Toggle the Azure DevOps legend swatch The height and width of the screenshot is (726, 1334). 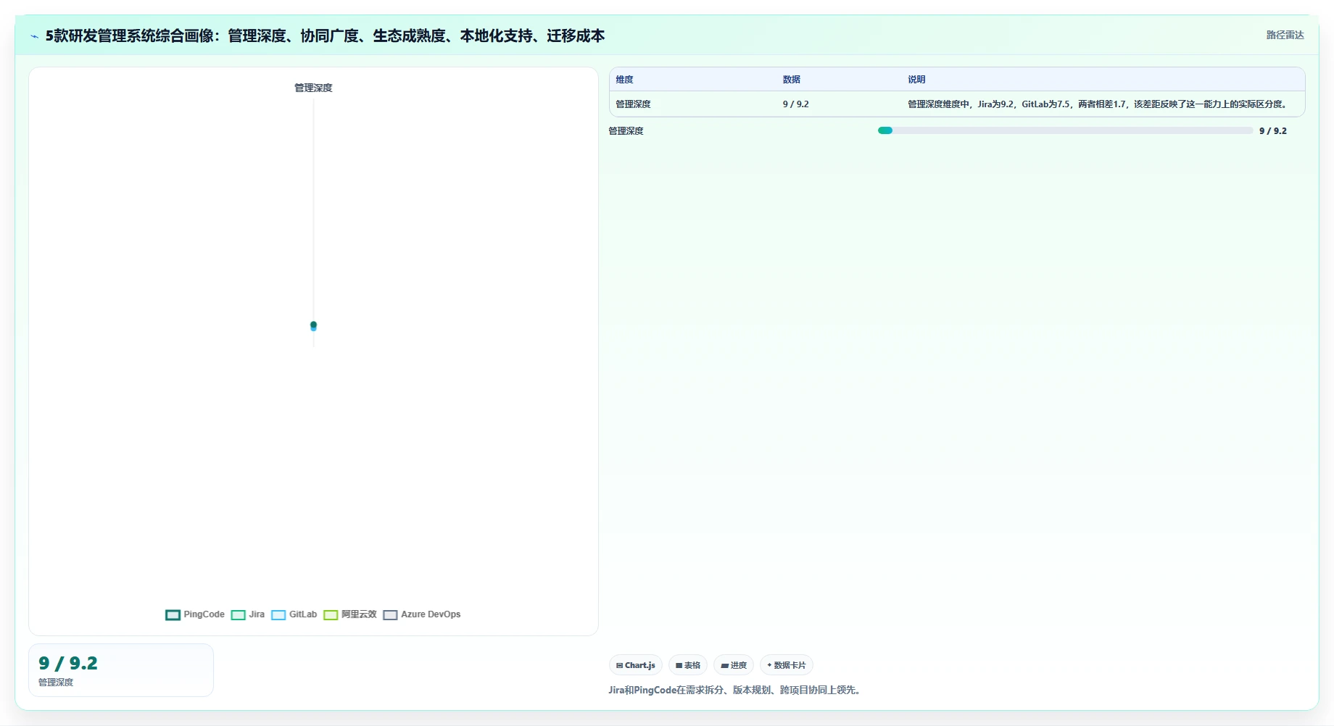tap(390, 615)
